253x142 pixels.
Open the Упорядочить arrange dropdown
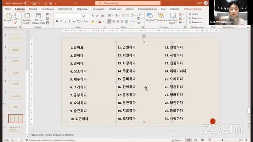[x=161, y=18]
